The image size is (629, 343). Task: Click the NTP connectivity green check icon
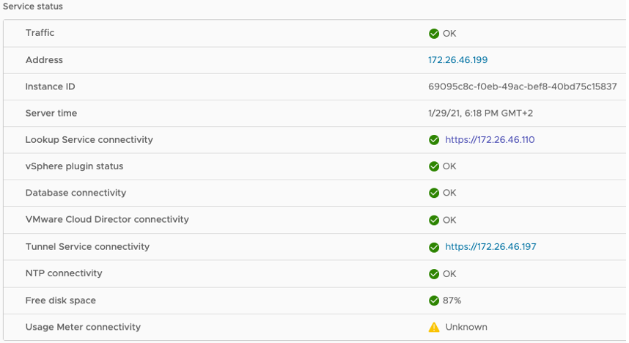click(x=434, y=273)
